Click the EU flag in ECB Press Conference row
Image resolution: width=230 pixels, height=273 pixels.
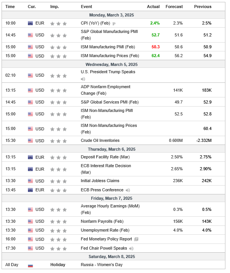point(30,190)
